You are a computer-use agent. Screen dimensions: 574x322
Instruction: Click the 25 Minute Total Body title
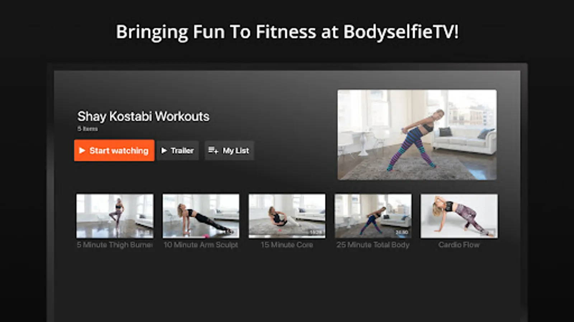tap(373, 245)
